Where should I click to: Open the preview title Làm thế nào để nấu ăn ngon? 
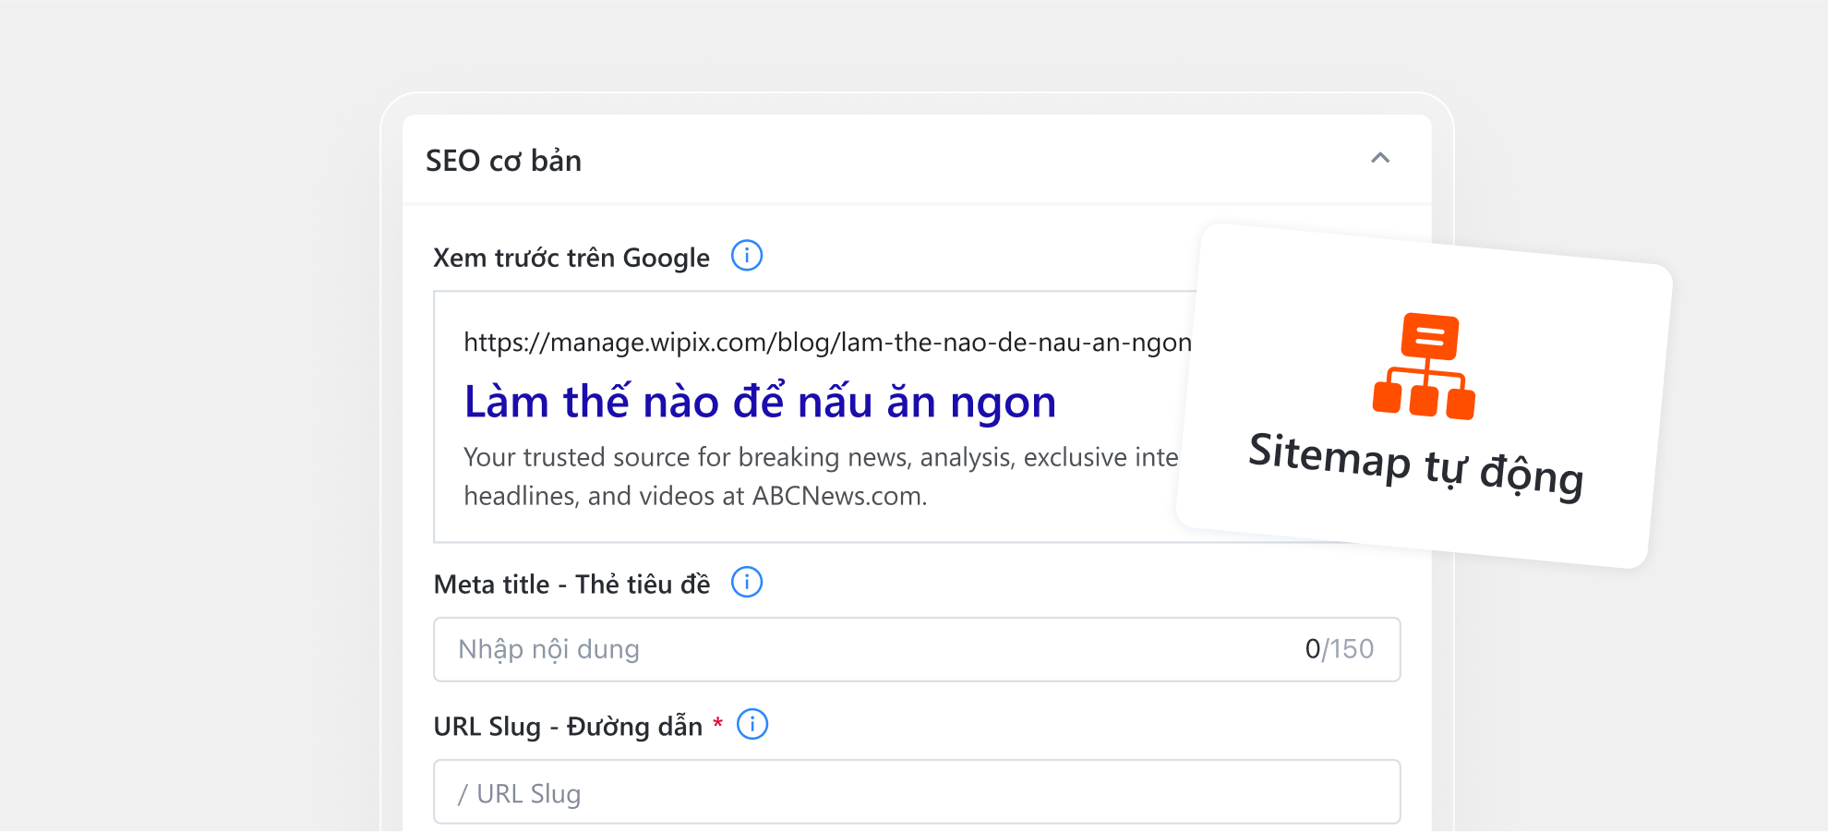(x=760, y=402)
